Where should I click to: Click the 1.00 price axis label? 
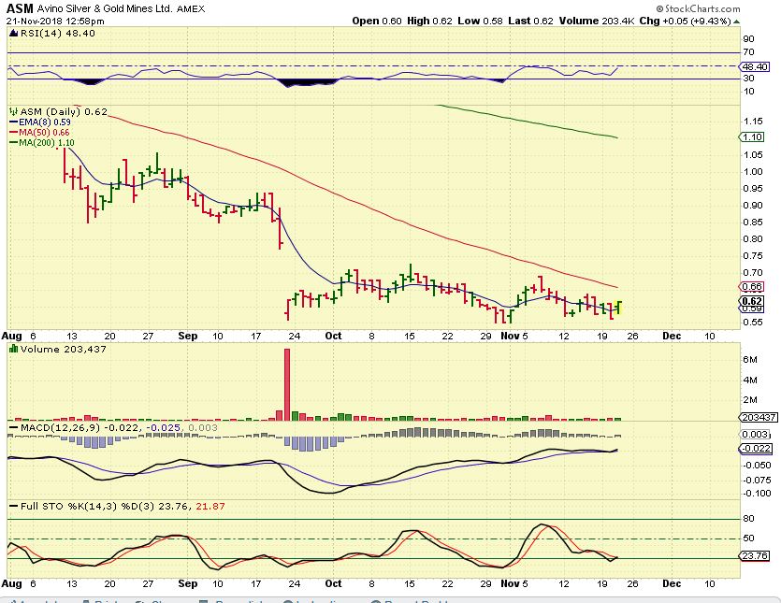pyautogui.click(x=752, y=172)
